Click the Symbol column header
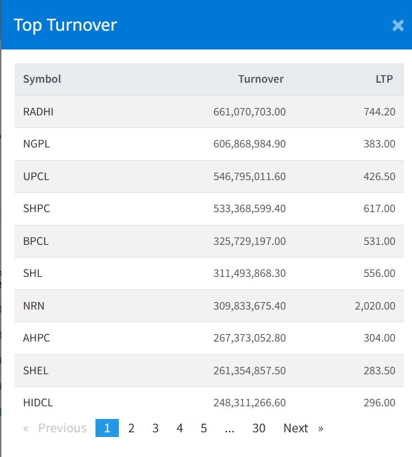This screenshot has width=412, height=457. point(42,79)
